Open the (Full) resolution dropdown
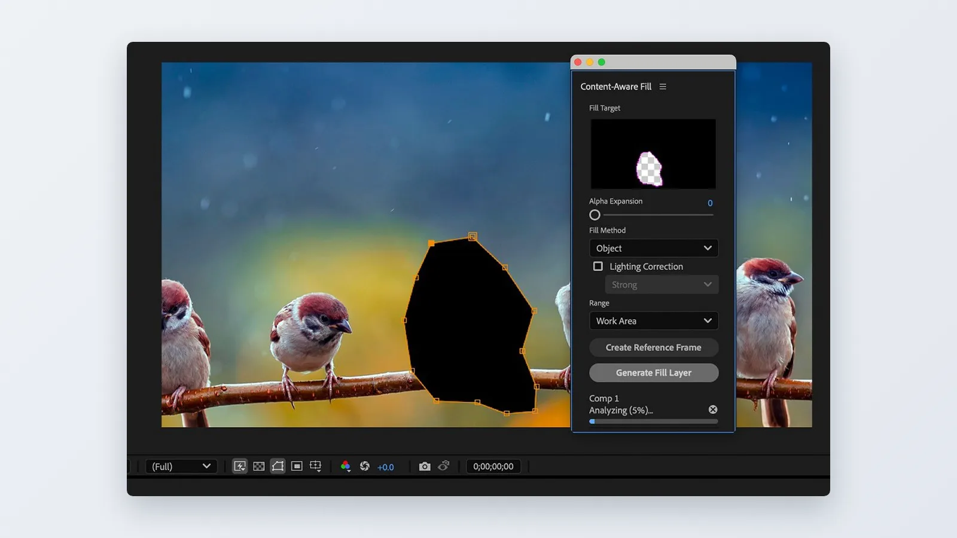 pos(181,466)
